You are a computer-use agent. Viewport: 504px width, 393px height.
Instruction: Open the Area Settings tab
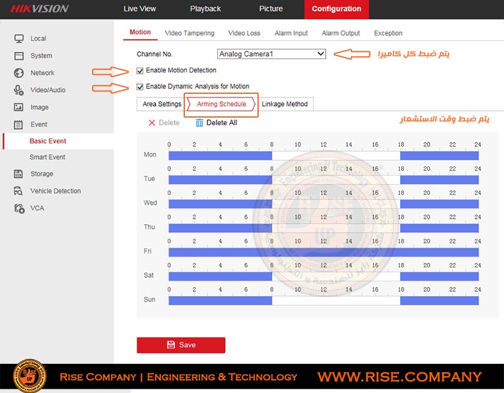point(162,104)
